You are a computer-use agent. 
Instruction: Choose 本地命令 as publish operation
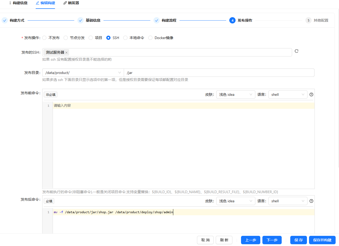(x=125, y=37)
